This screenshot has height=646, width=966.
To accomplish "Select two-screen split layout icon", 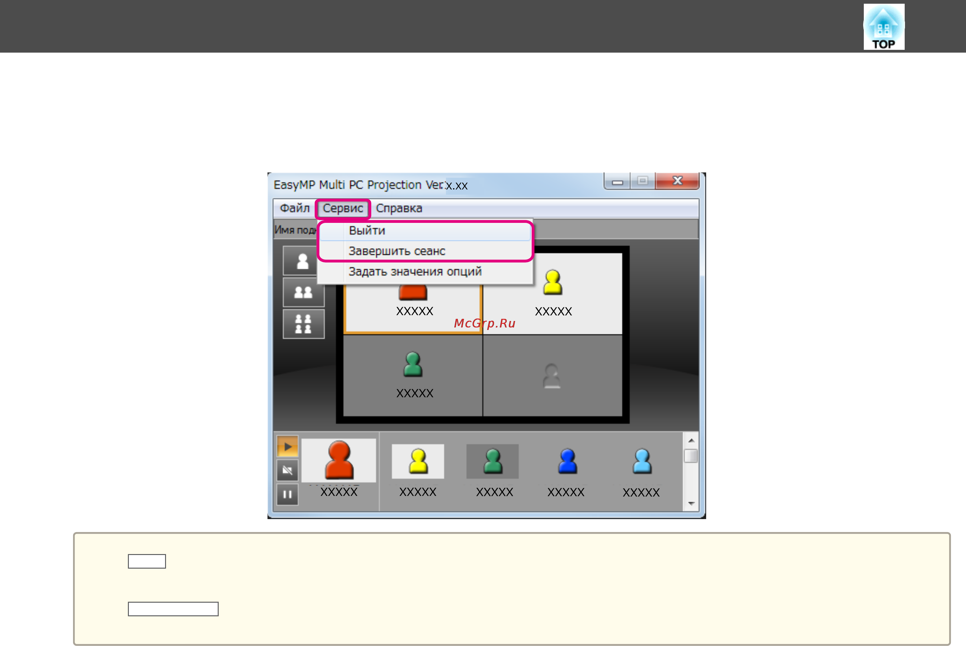I will [303, 292].
